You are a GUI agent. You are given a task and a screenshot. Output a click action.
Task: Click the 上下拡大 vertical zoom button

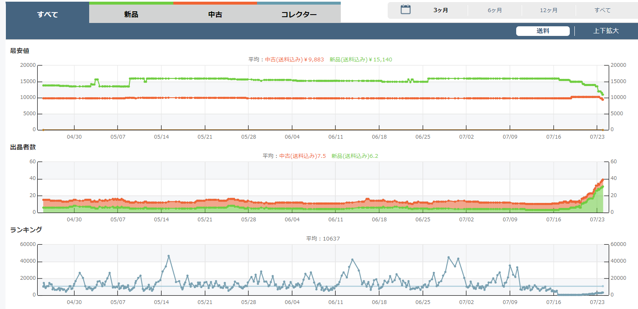click(606, 31)
